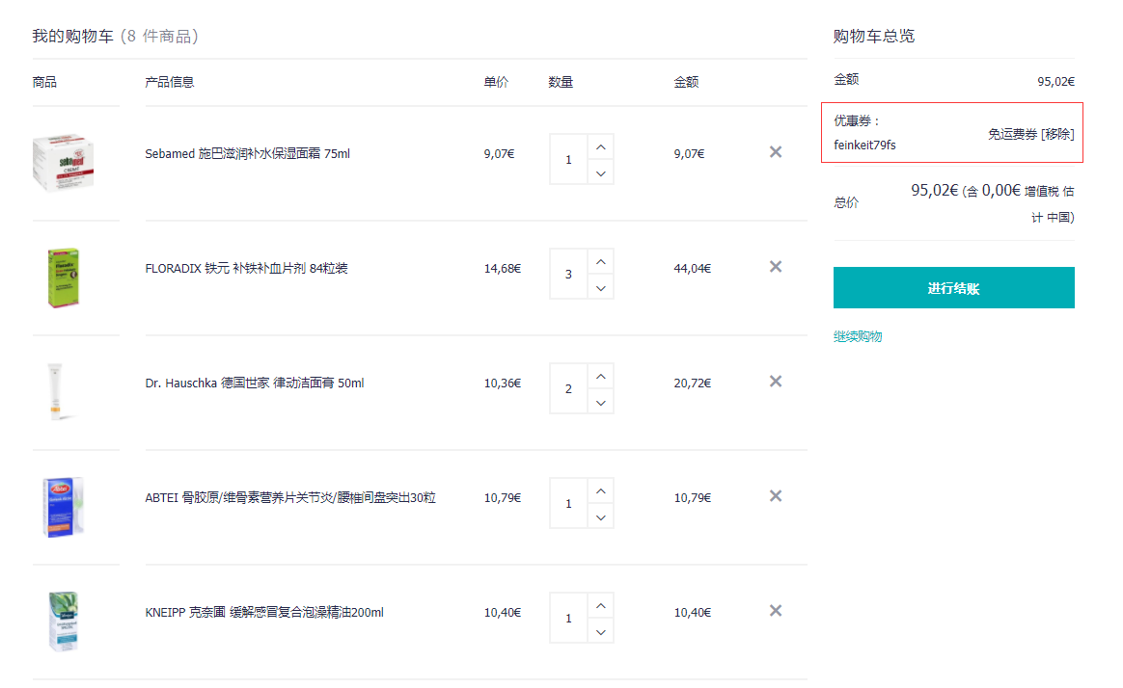The height and width of the screenshot is (688, 1123).
Task: Increase KNEIPP quantity with up arrow
Action: (x=601, y=606)
